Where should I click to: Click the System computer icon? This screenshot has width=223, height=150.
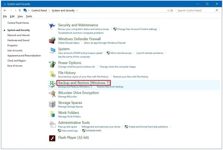[52, 51]
